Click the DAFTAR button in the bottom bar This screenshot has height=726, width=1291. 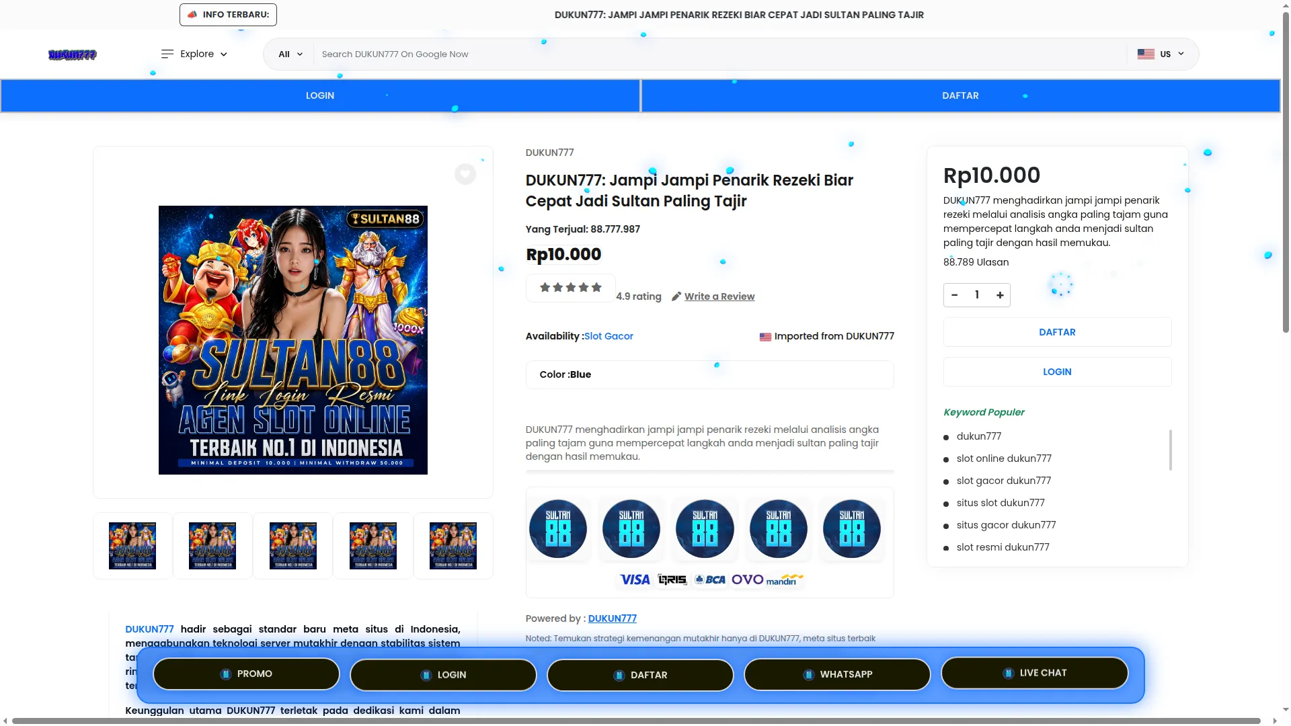(640, 675)
